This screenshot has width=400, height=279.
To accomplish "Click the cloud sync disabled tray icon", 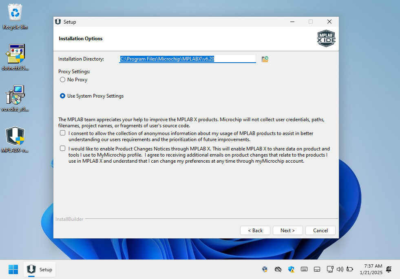I will tap(278, 269).
